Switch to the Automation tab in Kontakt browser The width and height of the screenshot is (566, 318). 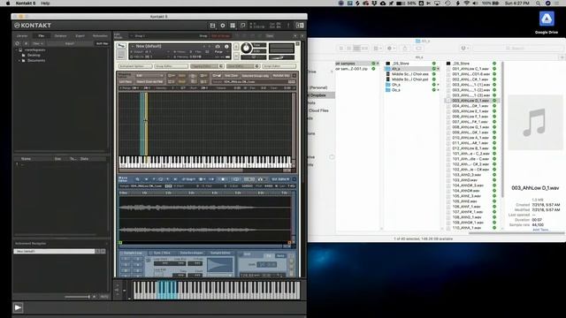tap(100, 36)
